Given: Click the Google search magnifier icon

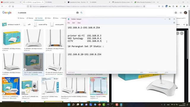Looking at the screenshot, I should 81,12.
